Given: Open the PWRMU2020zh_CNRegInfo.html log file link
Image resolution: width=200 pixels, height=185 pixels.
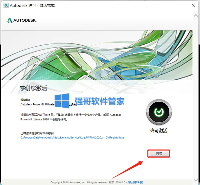Looking at the screenshot, I should pyautogui.click(x=72, y=137).
